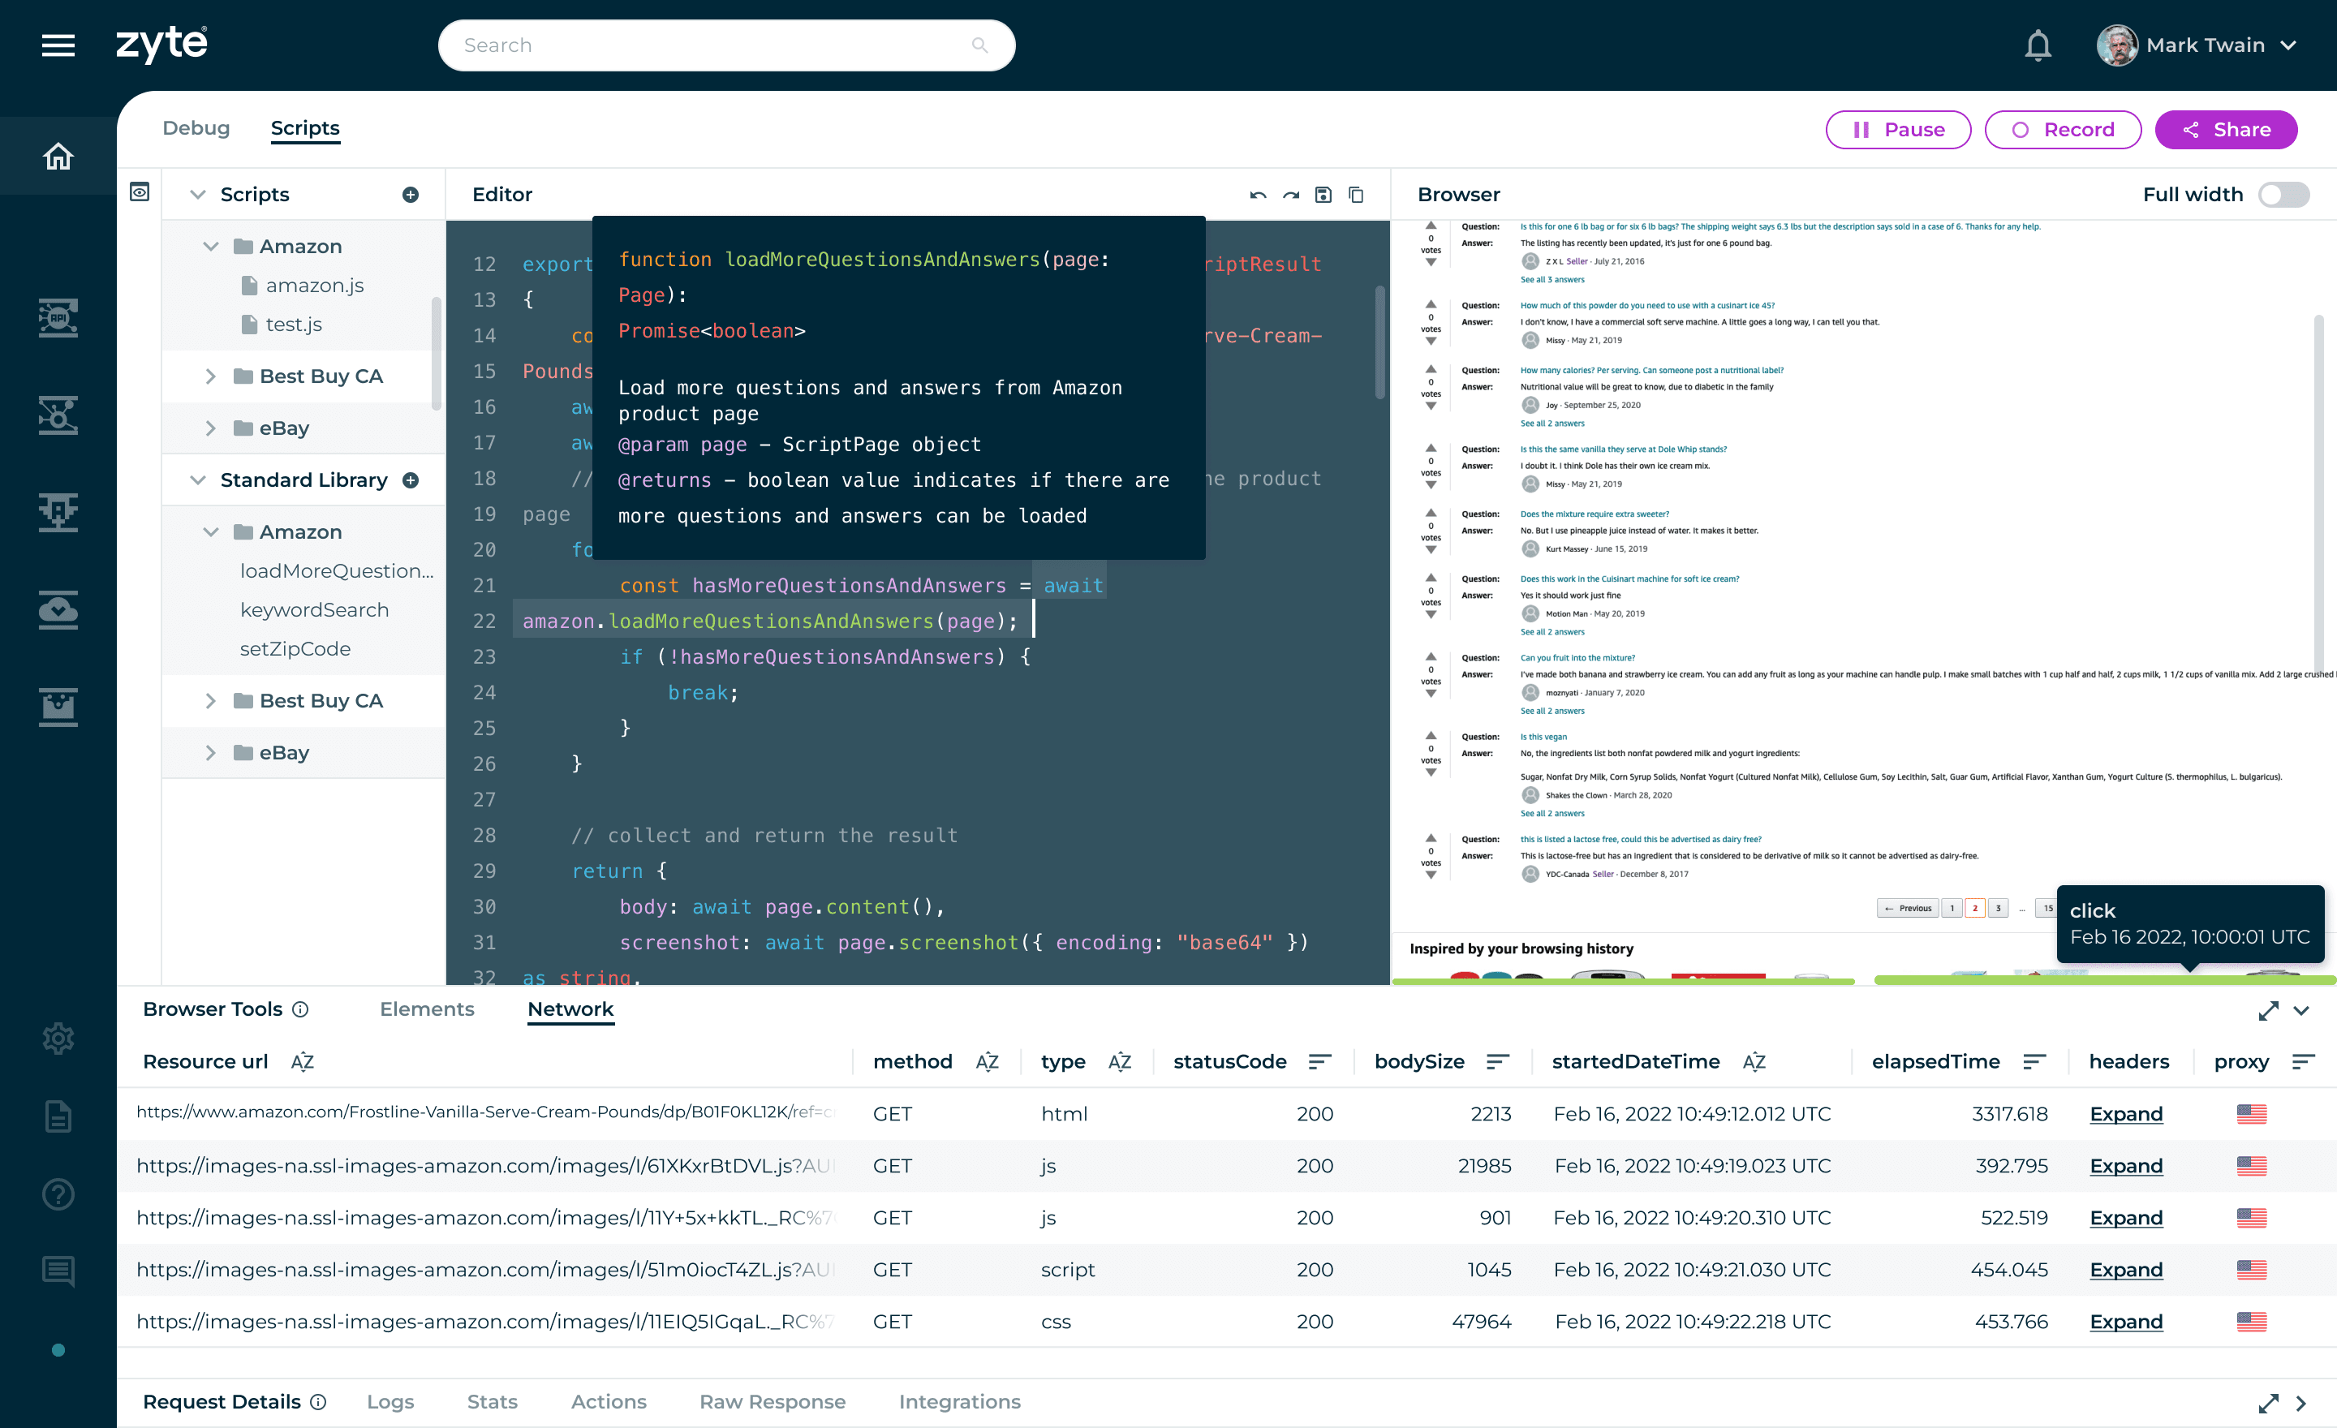Add a new script with plus icon

(411, 195)
